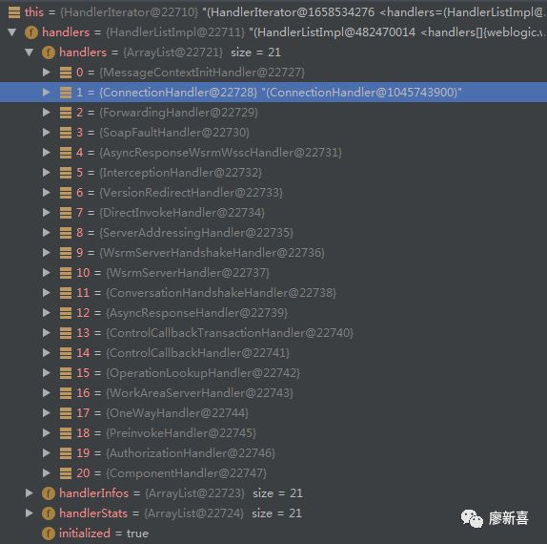
Task: Select '{ArrayList@22721}' value text
Action: point(172,52)
